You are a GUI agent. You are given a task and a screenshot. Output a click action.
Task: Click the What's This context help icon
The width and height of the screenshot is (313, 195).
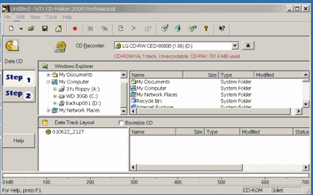[x=222, y=28]
